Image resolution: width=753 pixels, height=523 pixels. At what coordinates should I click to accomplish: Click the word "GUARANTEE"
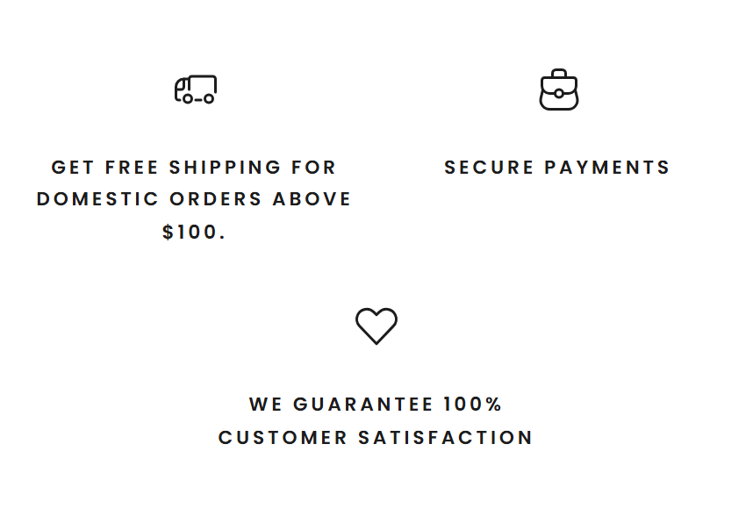coord(363,404)
